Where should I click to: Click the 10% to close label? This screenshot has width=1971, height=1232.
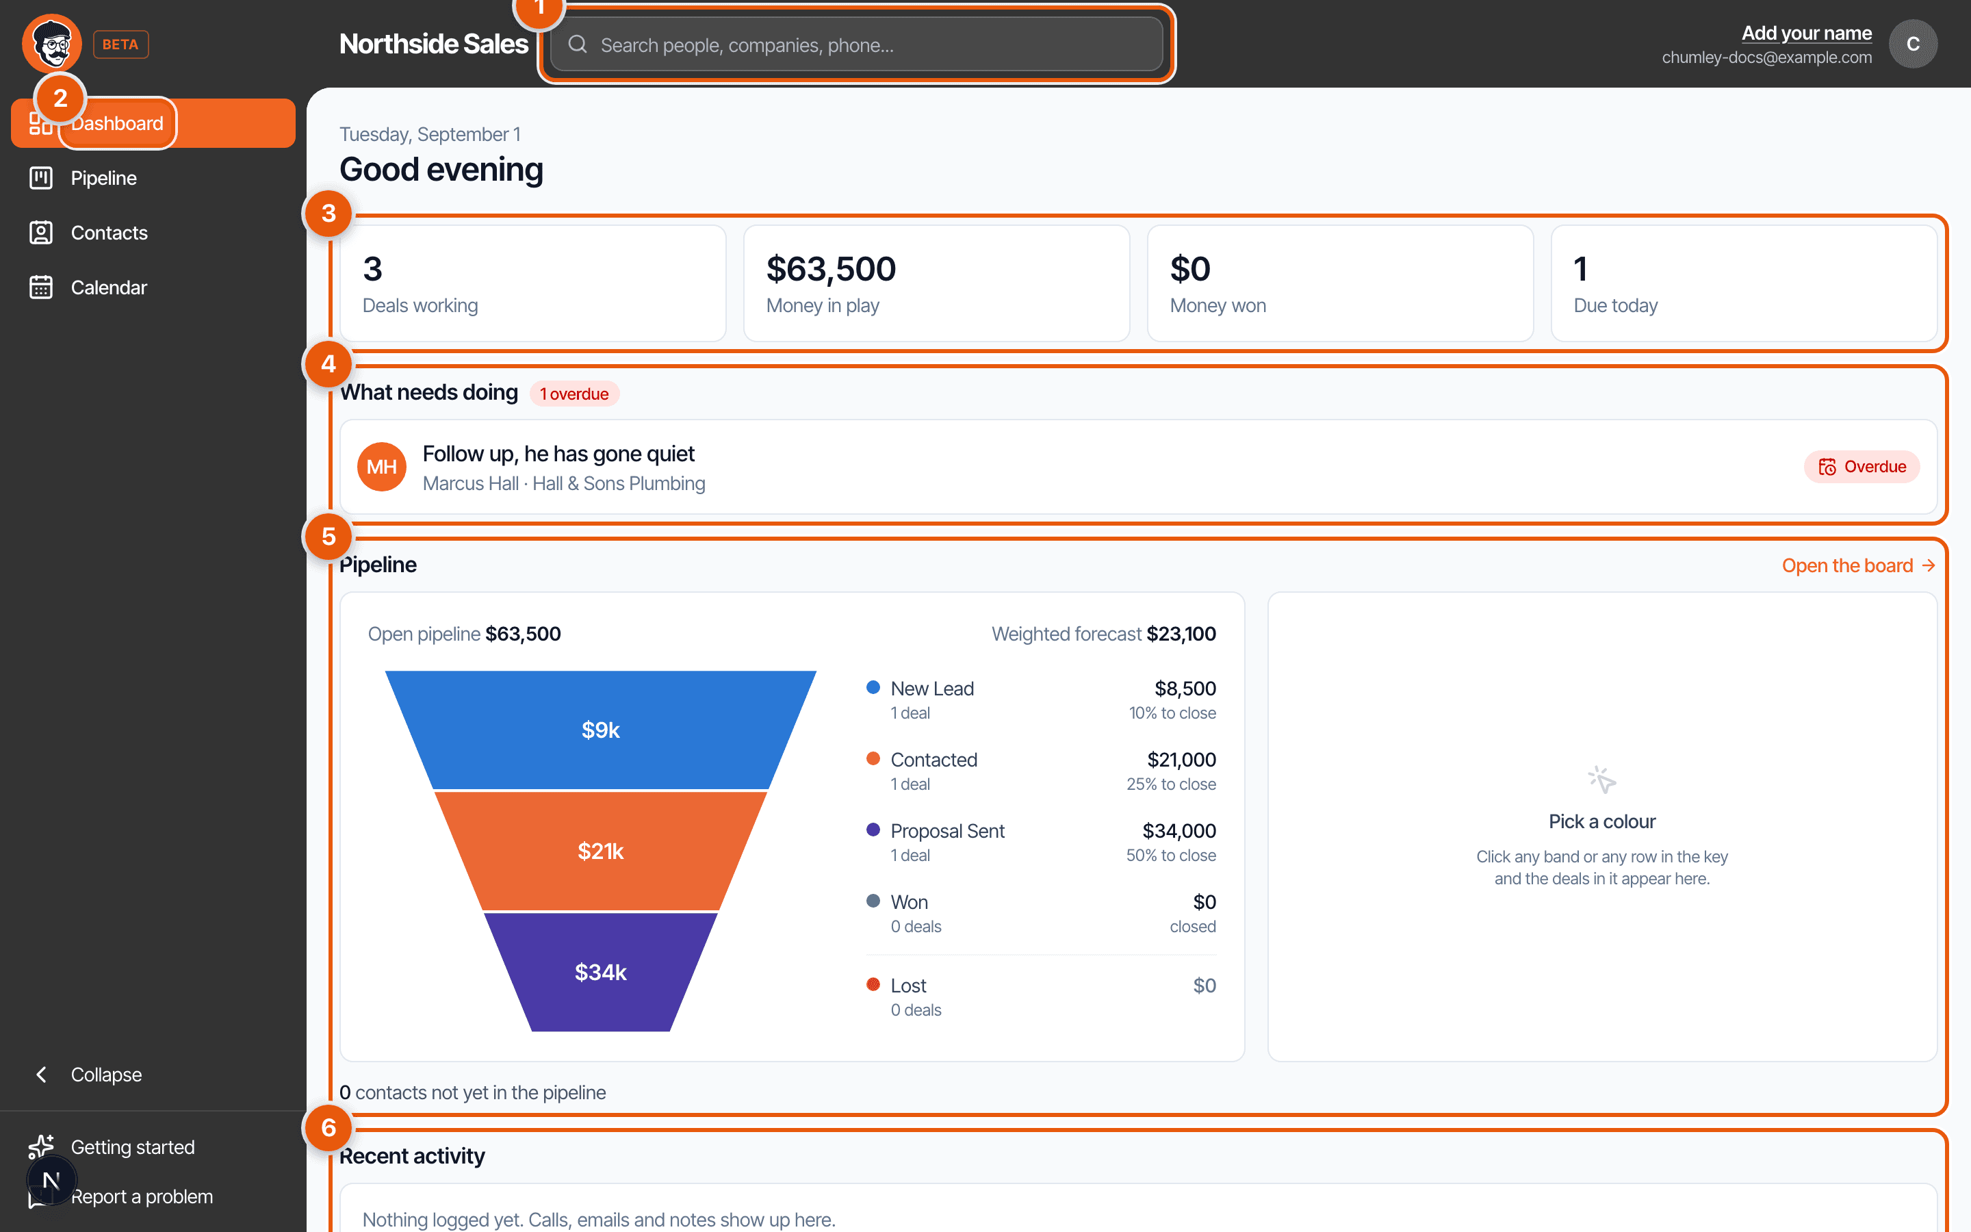pos(1172,713)
